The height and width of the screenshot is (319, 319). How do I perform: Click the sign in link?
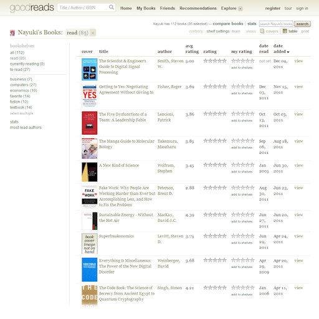click(x=302, y=8)
